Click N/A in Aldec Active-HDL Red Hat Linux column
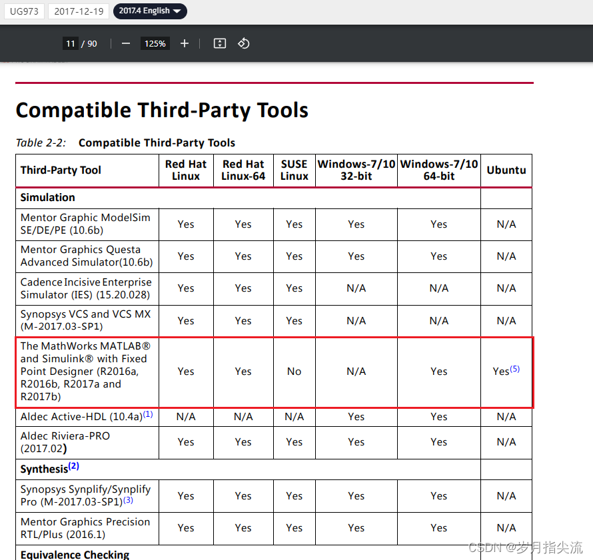This screenshot has height=560, width=593. pos(186,417)
